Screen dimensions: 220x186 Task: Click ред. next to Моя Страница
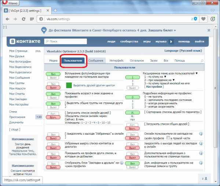[38, 51]
